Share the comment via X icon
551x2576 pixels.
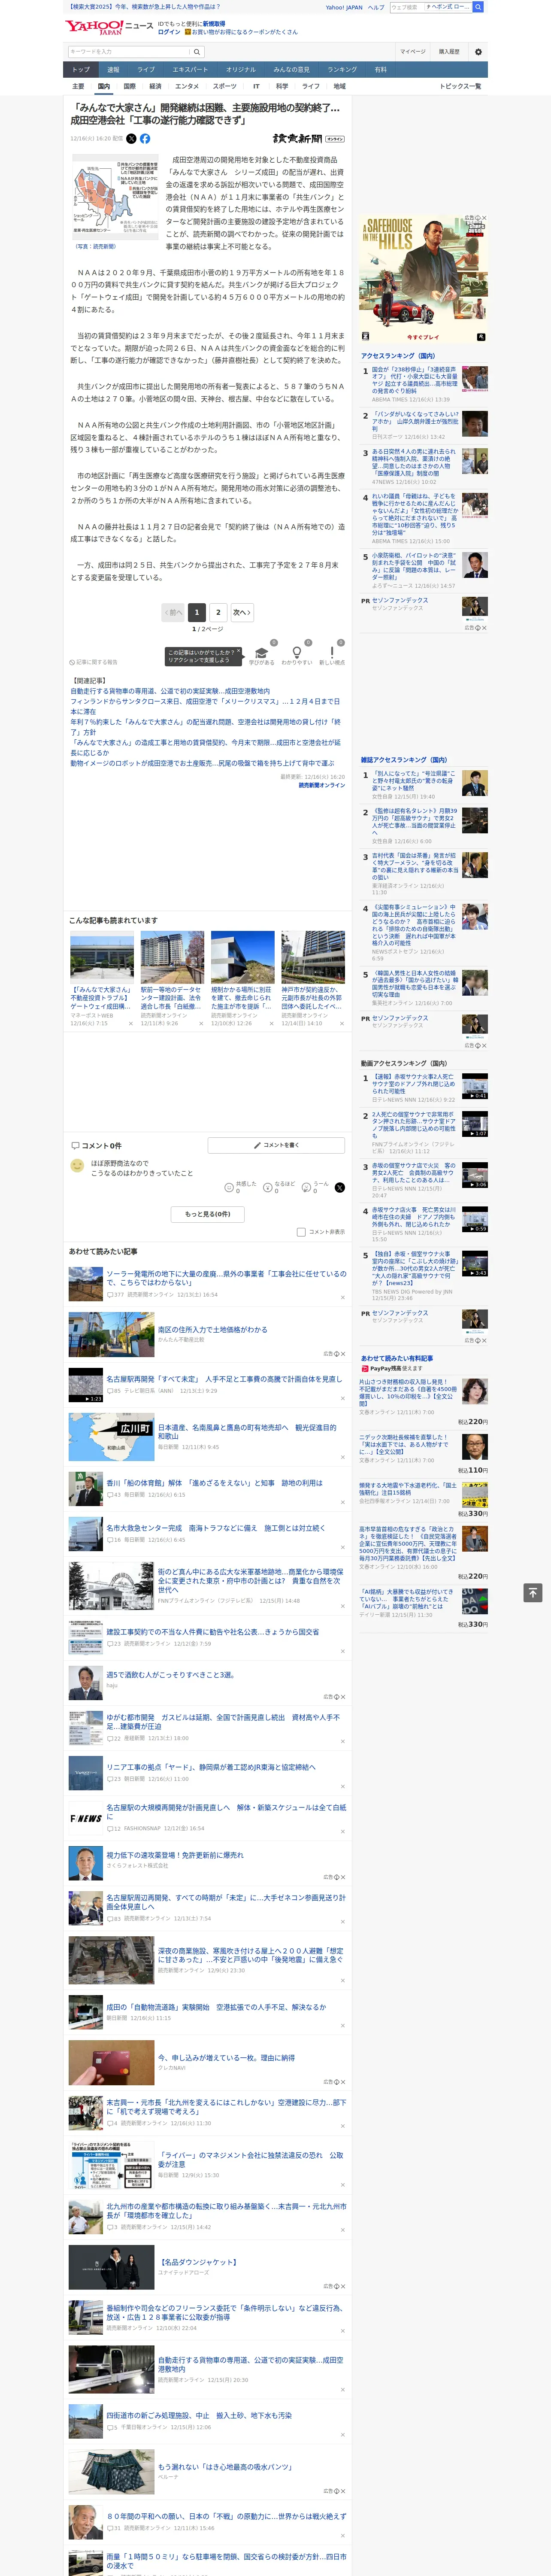point(340,1187)
